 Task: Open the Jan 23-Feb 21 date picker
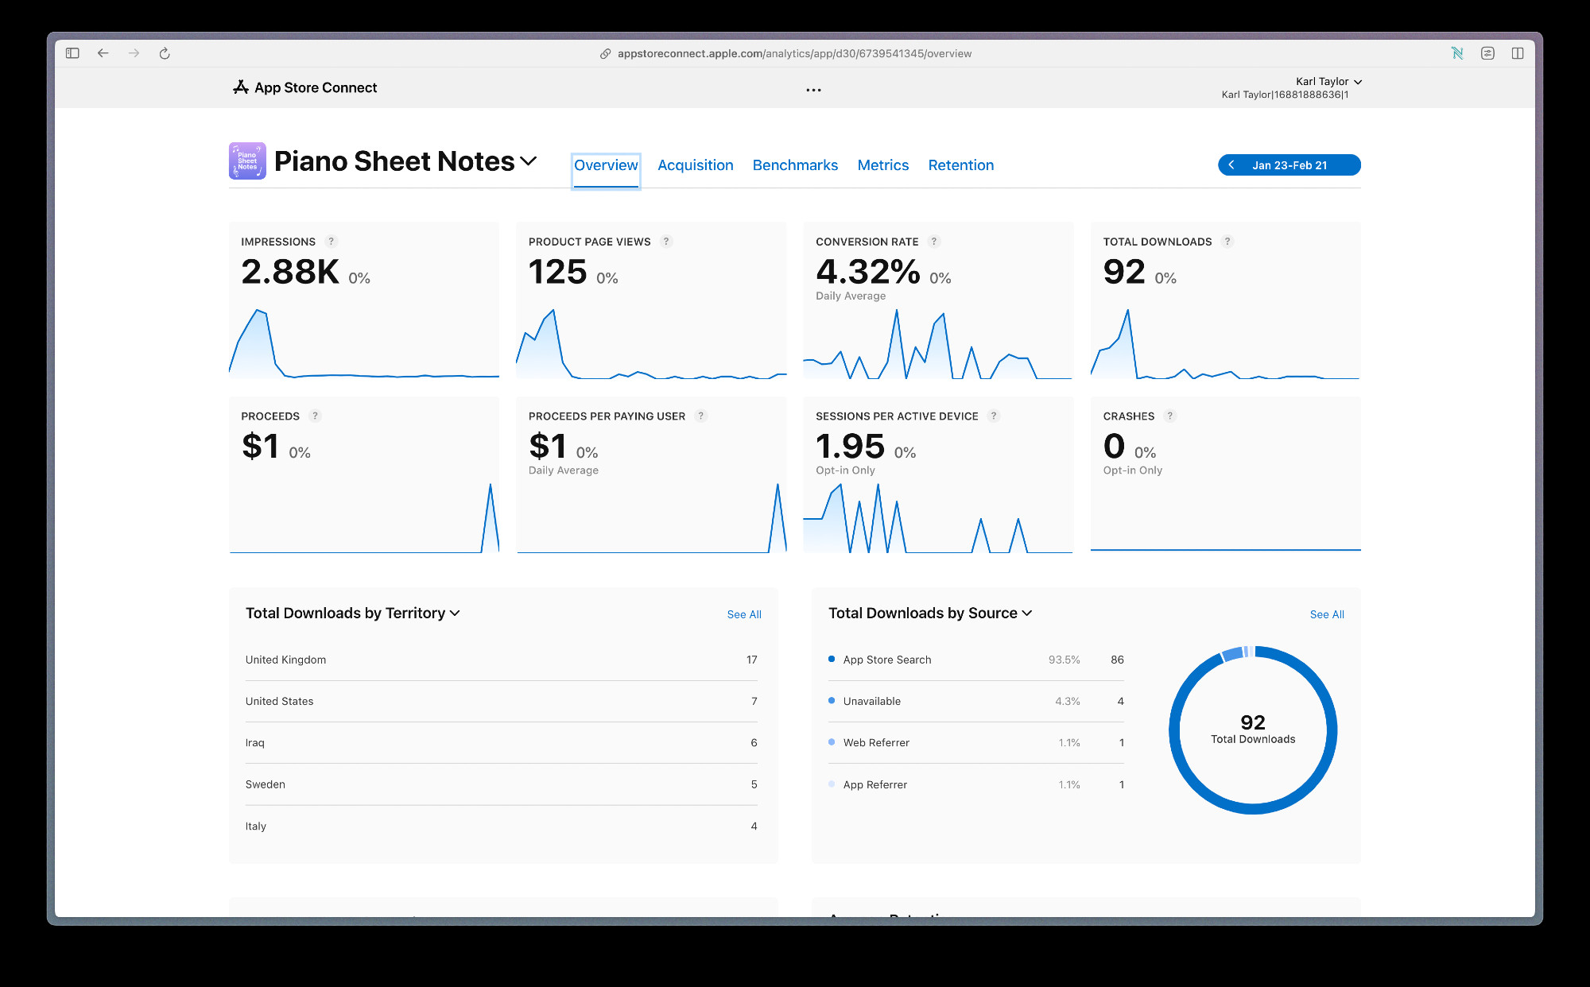1289,165
